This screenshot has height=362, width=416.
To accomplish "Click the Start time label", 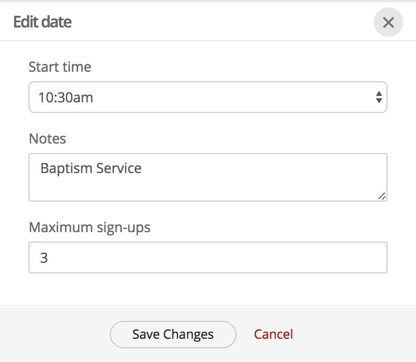I will click(x=60, y=67).
